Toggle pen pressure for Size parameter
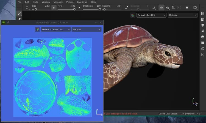 pyautogui.click(x=54, y=8)
